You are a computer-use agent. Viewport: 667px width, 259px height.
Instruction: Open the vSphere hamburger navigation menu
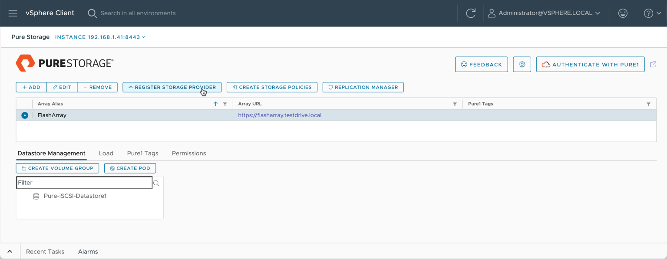point(13,13)
